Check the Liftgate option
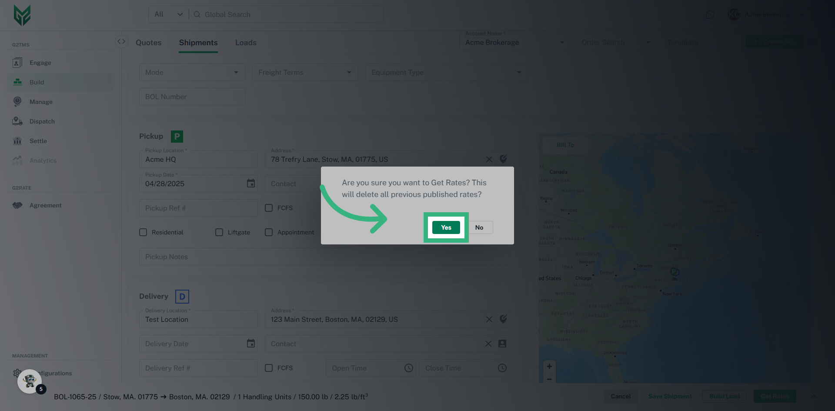 pyautogui.click(x=219, y=232)
